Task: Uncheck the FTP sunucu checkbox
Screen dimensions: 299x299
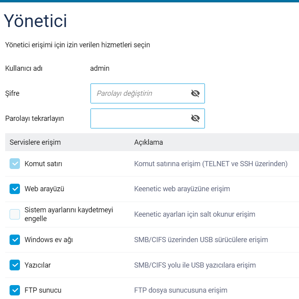Action: click(15, 290)
